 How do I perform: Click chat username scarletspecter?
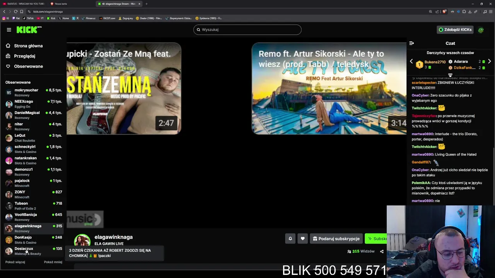coord(423,83)
